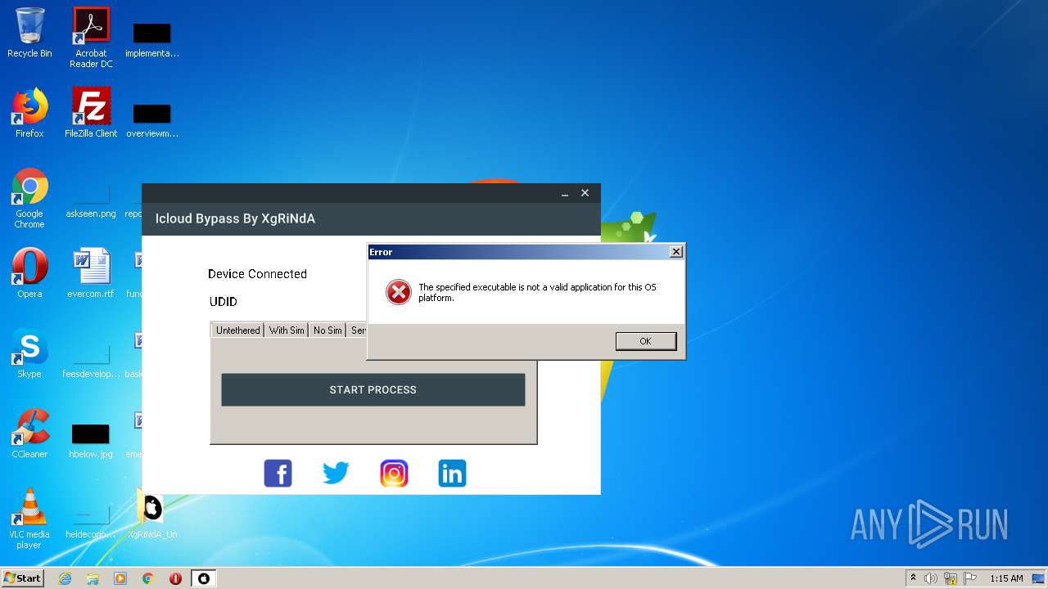Select the CCleaner desktop shortcut

pos(29,434)
